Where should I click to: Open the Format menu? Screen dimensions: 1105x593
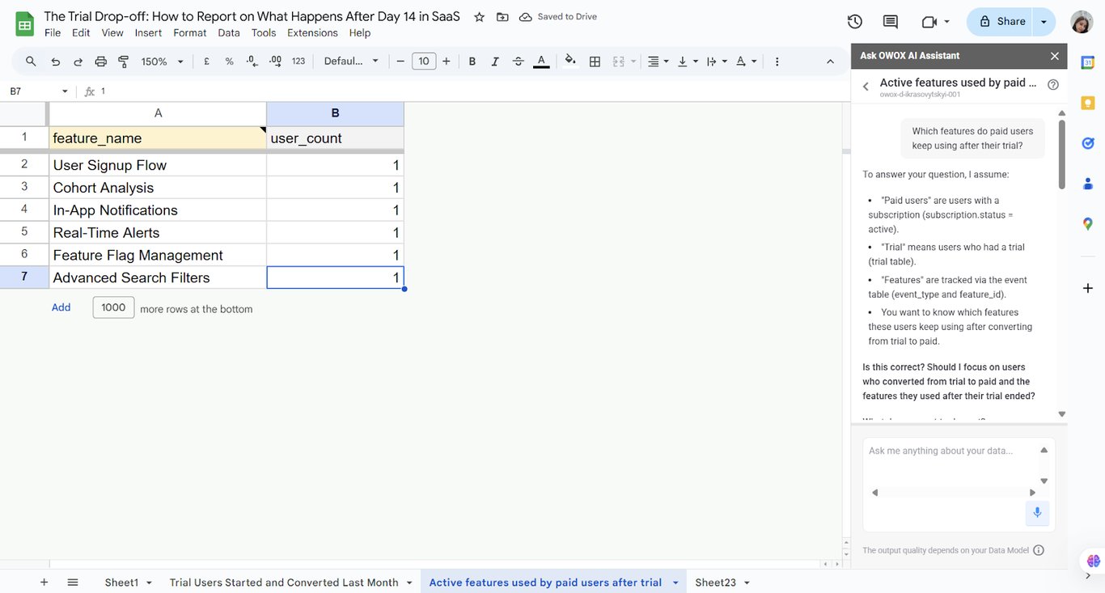pyautogui.click(x=190, y=33)
